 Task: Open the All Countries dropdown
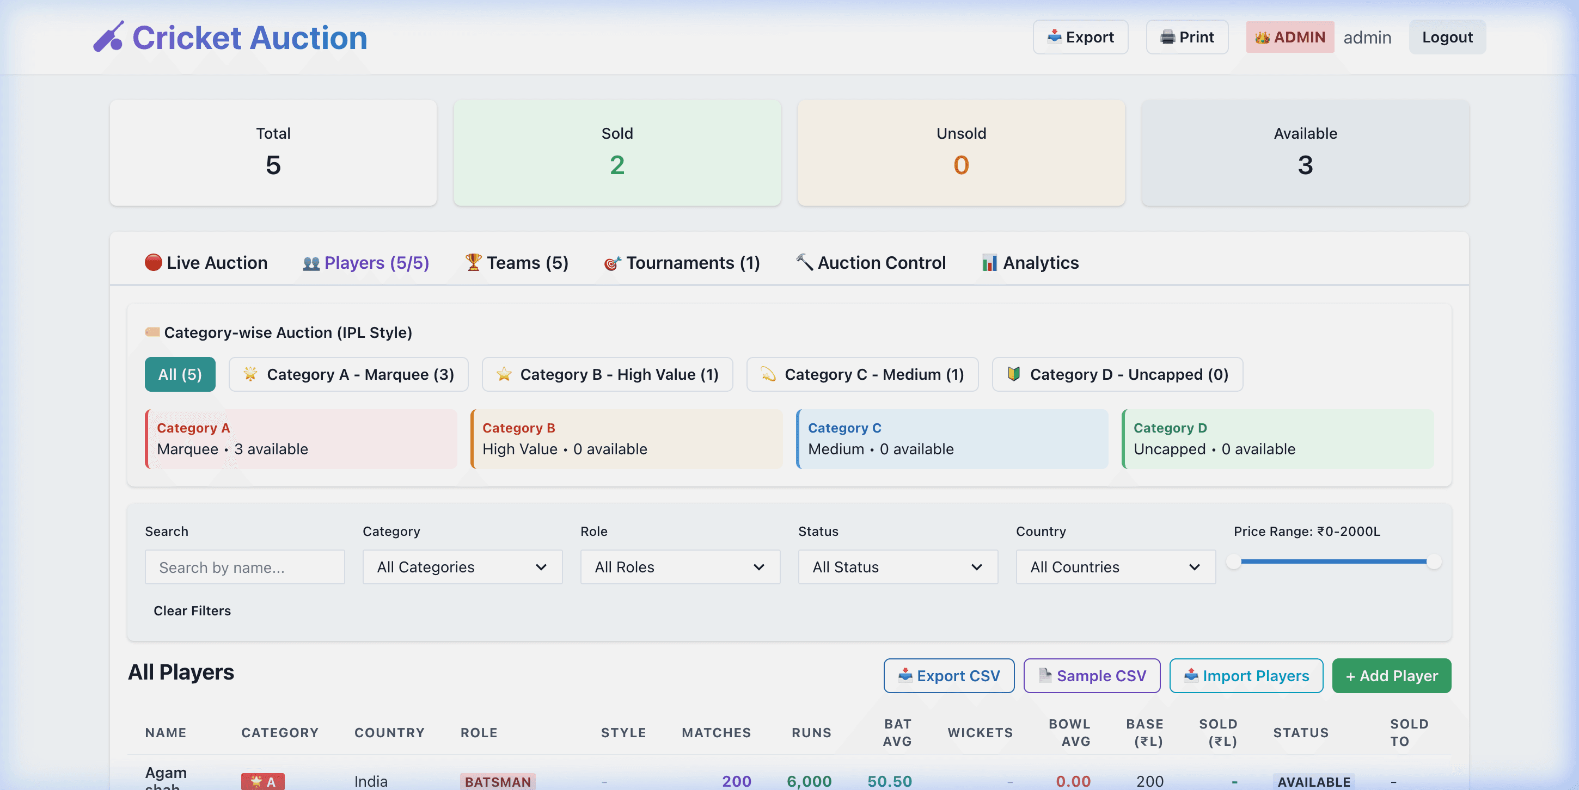(1116, 566)
